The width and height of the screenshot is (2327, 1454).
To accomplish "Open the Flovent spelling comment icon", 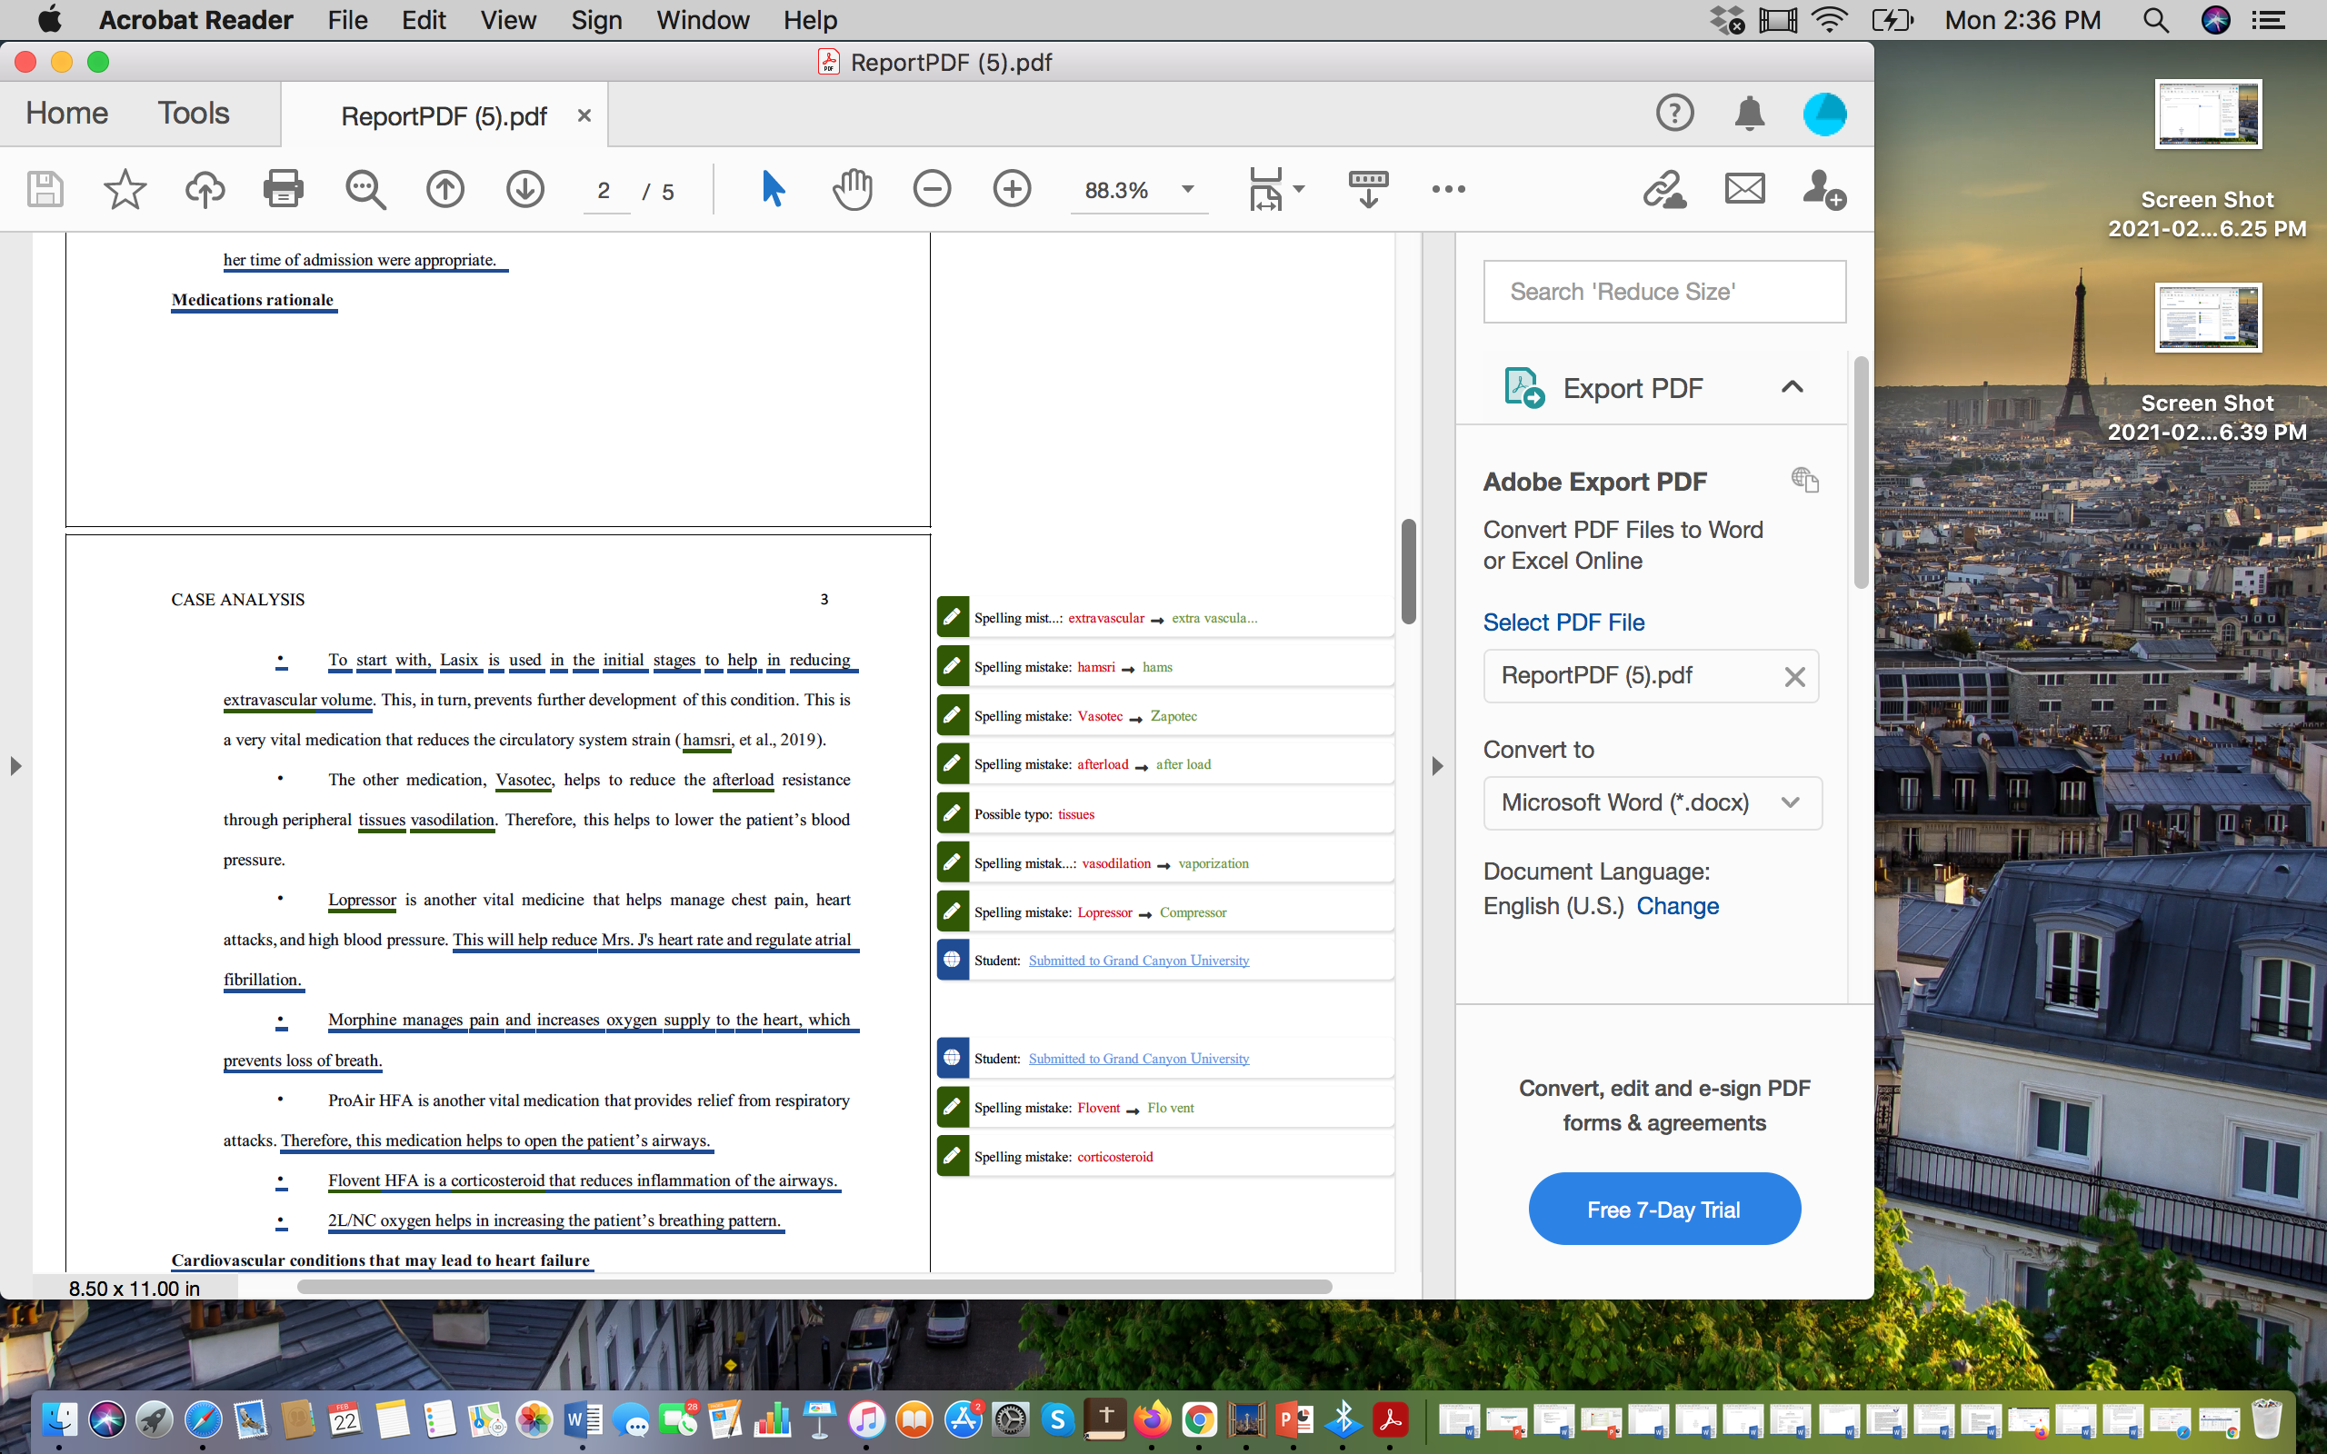I will 952,1108.
